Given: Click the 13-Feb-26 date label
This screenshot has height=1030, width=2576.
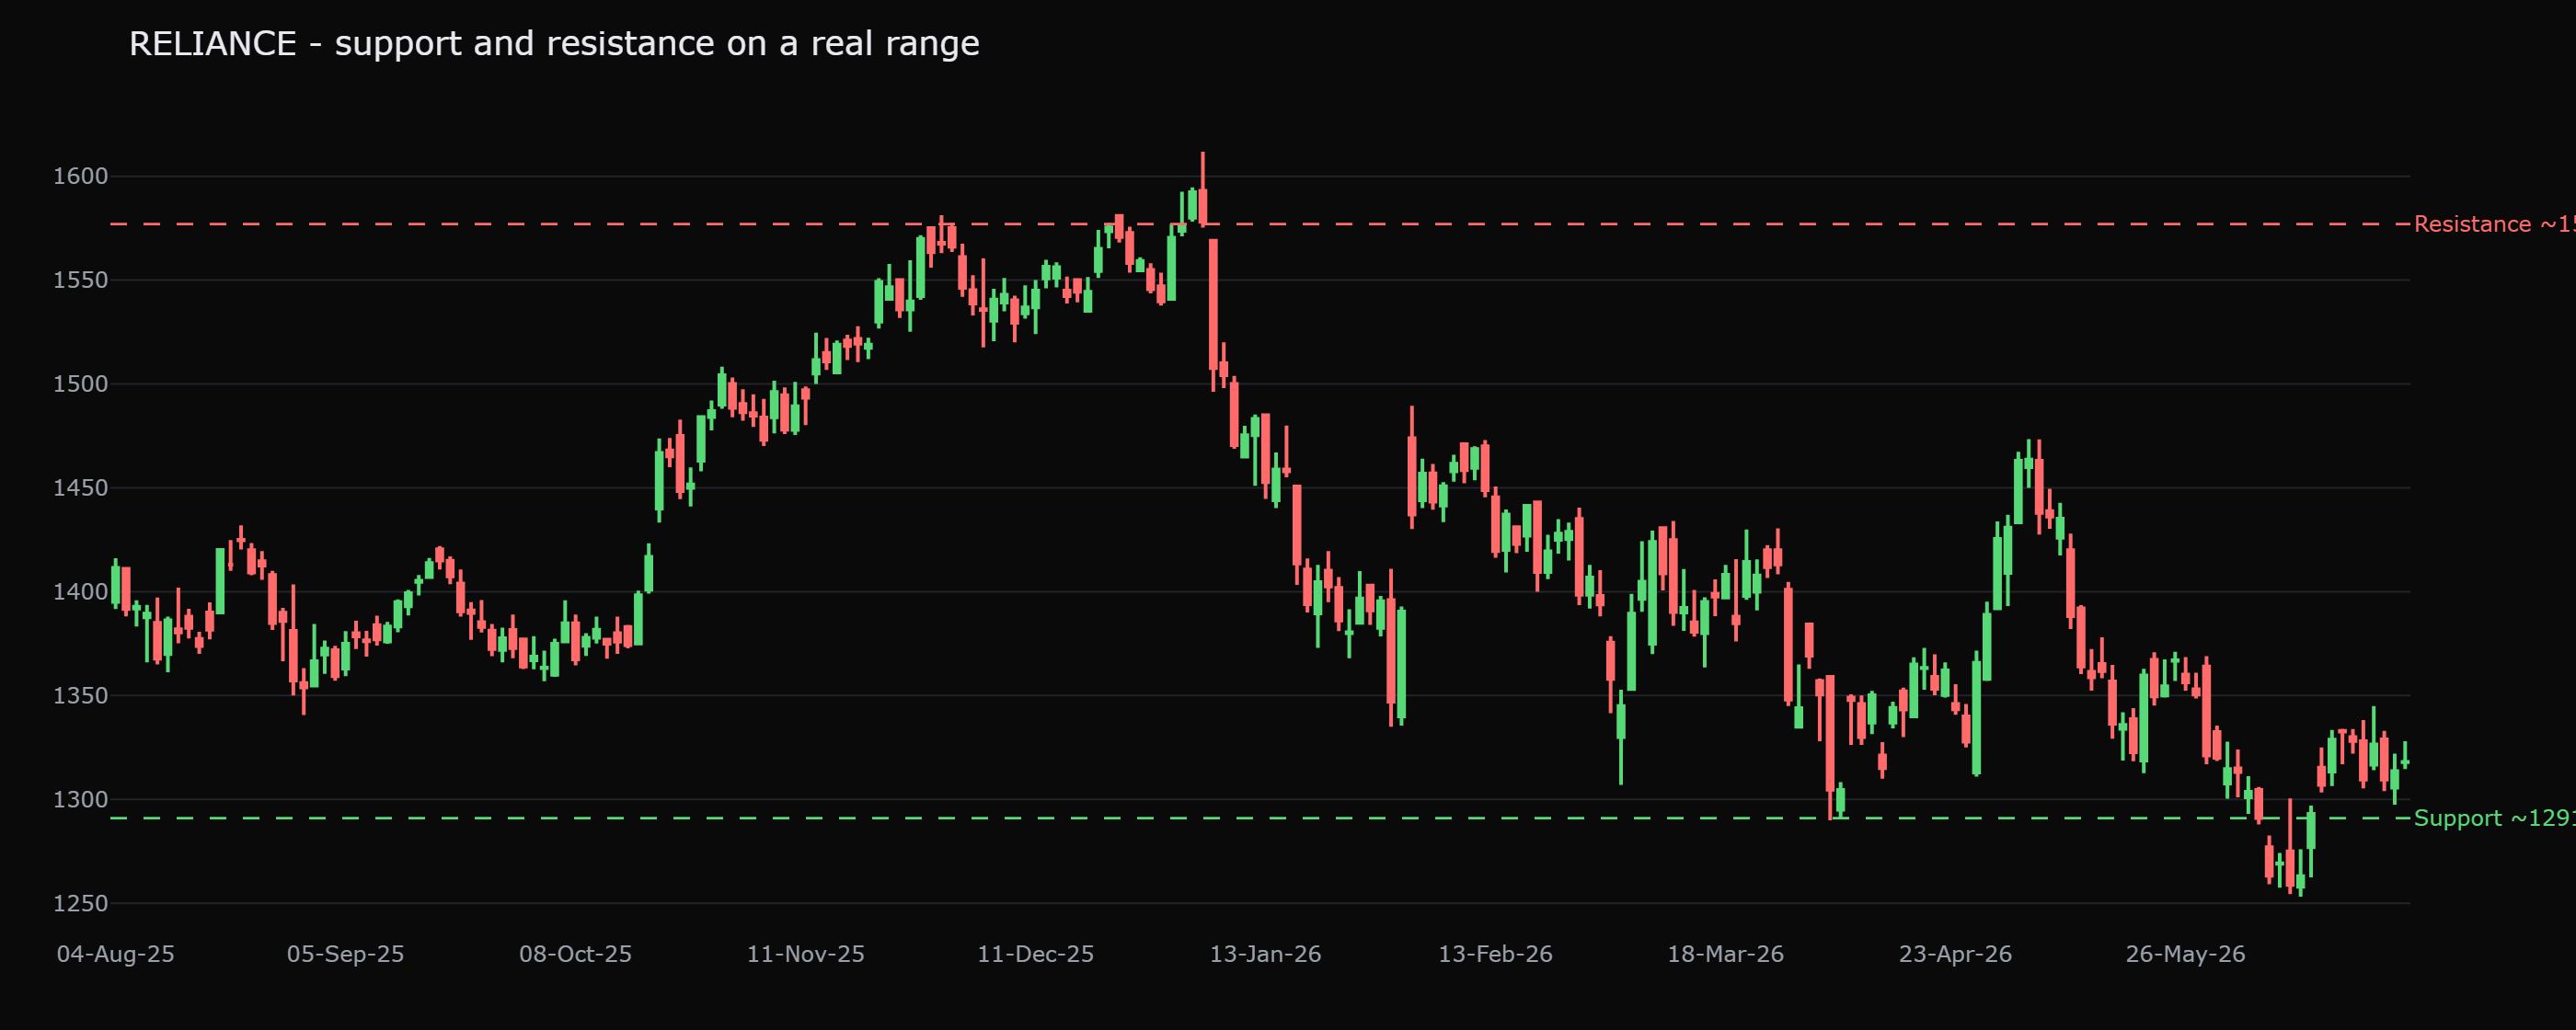Looking at the screenshot, I should coord(1495,954).
